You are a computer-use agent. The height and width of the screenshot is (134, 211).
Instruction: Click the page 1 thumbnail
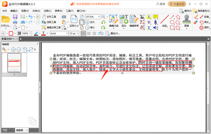pyautogui.click(x=14, y=63)
